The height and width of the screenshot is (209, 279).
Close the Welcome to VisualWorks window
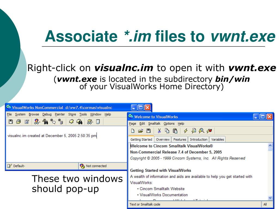269,116
